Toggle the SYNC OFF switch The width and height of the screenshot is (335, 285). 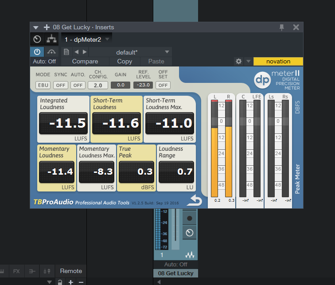tap(60, 85)
